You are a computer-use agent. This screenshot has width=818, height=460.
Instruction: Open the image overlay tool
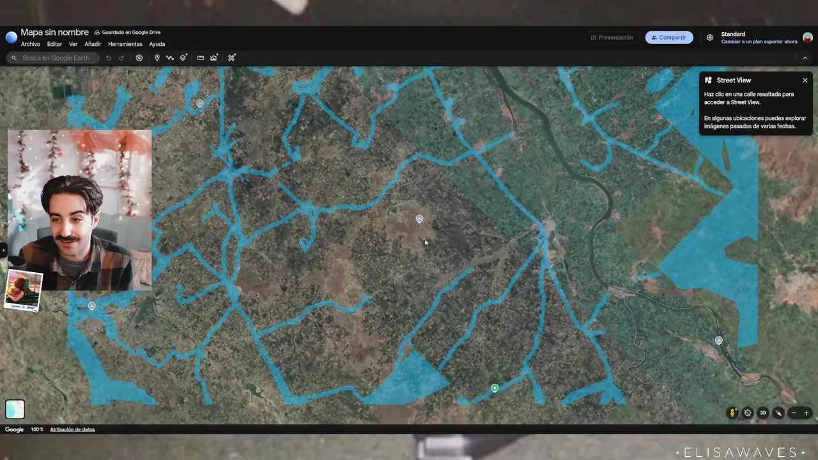pos(214,57)
